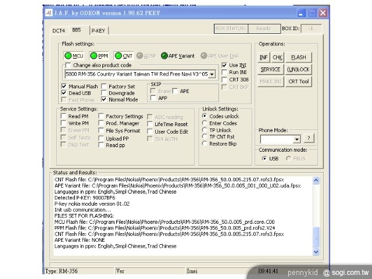372x279 pixels.
Task: Enable Change also product code checkbox
Action: click(x=68, y=65)
